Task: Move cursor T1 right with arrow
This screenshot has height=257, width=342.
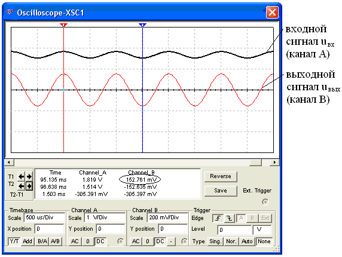Action: 29,176
